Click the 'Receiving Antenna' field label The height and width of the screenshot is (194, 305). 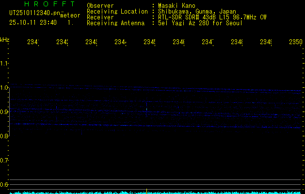(115, 23)
